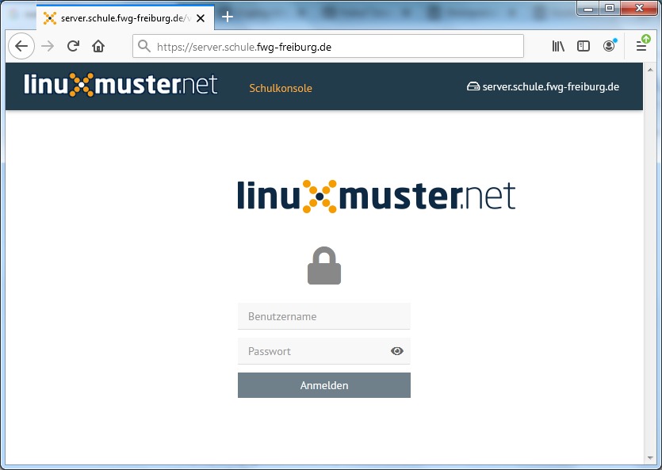The width and height of the screenshot is (662, 470).
Task: Go to the browser home page icon
Action: coord(98,46)
